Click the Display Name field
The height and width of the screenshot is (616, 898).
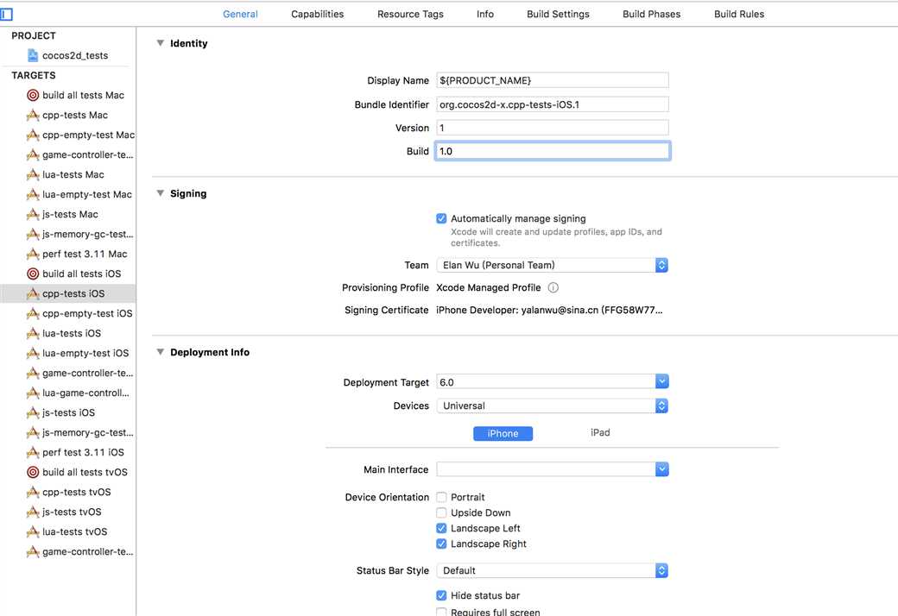coord(552,80)
